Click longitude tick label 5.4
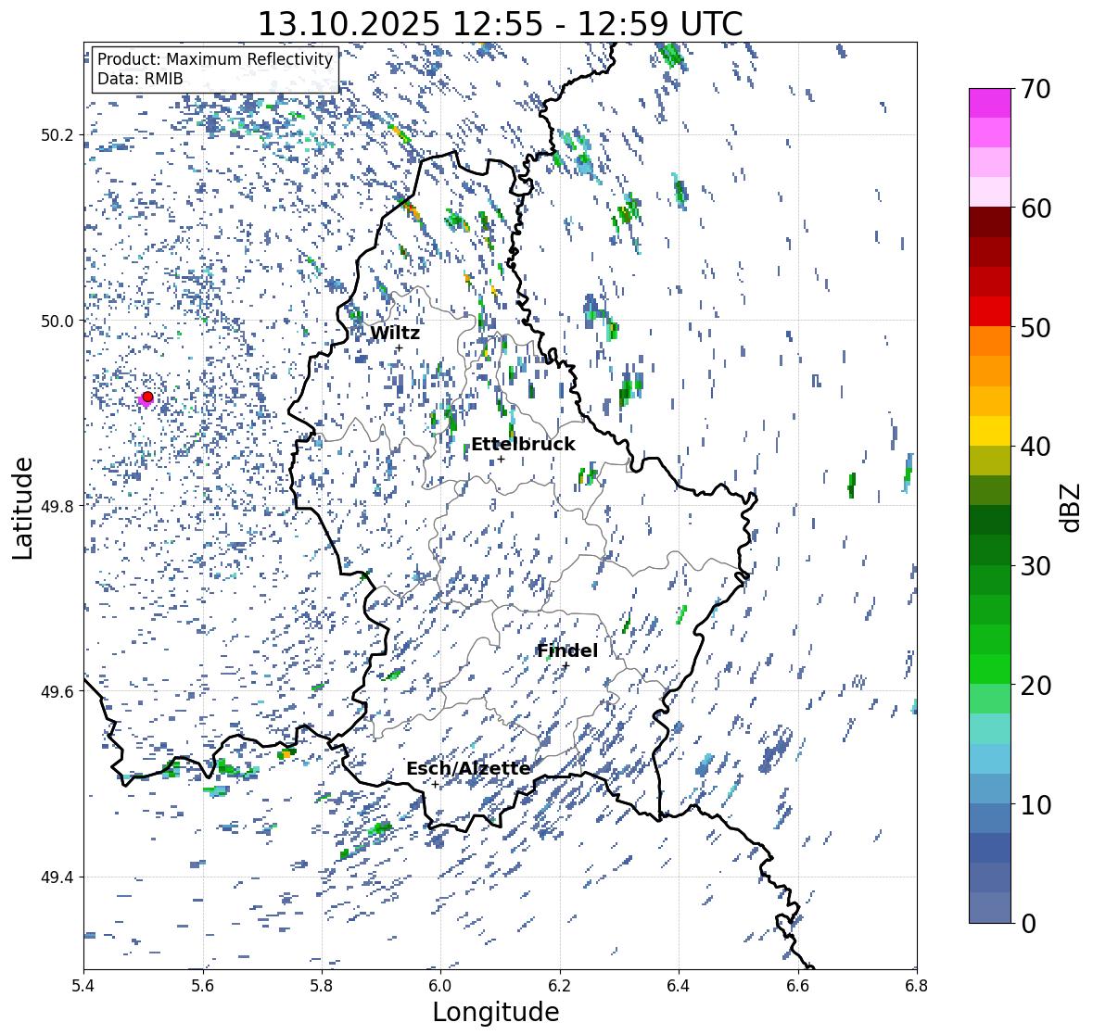 point(83,985)
